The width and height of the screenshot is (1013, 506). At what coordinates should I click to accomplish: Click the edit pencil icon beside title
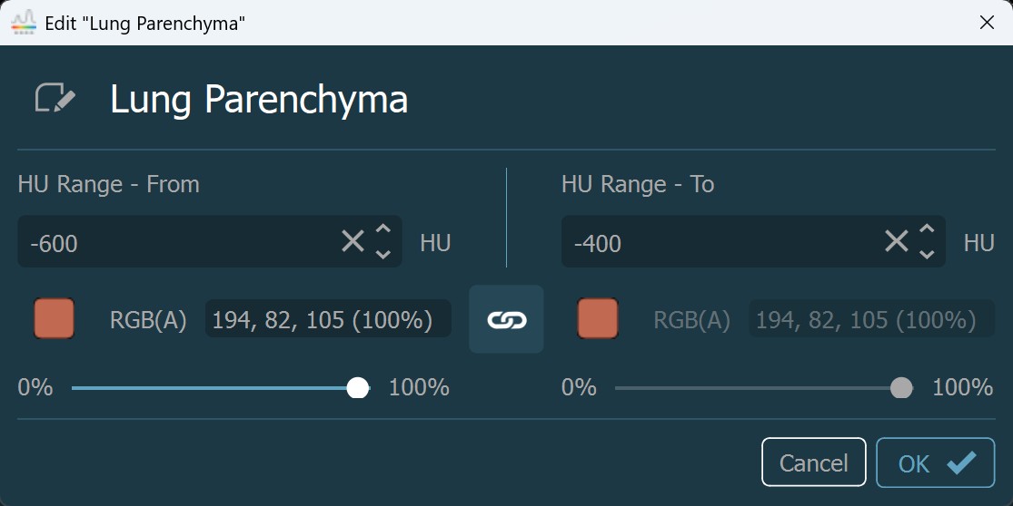(55, 98)
